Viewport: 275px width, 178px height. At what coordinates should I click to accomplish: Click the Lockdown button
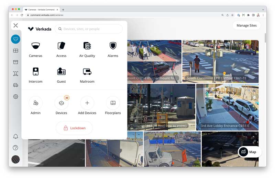coord(74,128)
